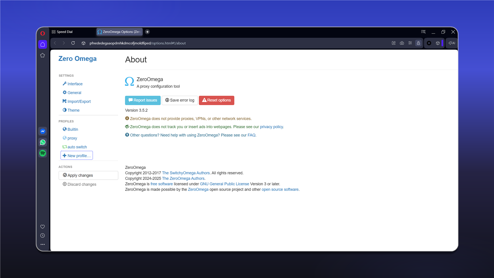Click the red Reset options button

pyautogui.click(x=216, y=100)
